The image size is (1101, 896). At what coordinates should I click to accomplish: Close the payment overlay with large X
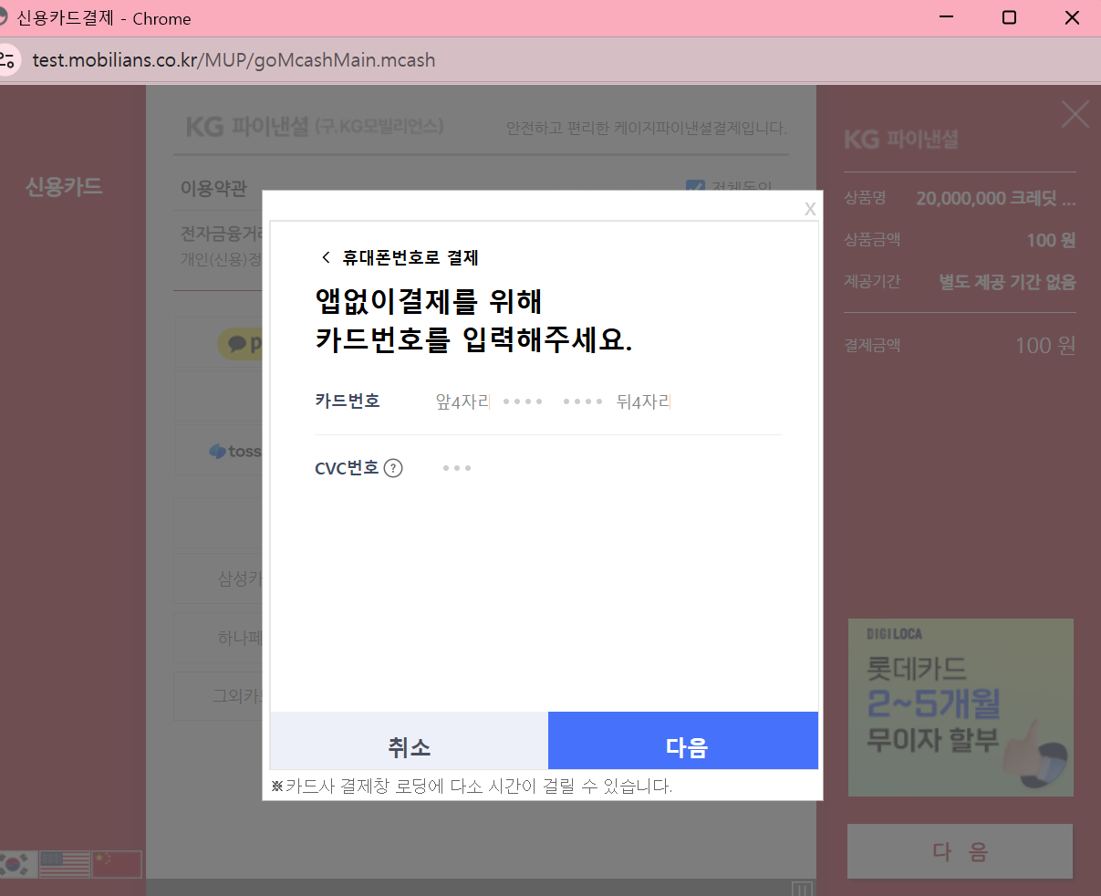tap(1075, 114)
